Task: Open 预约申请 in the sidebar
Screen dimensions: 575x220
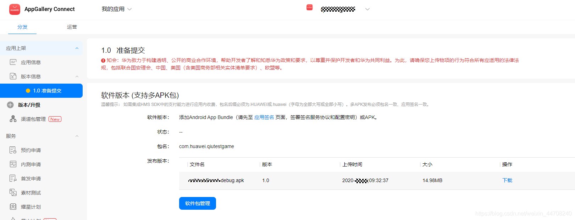Action: (31, 150)
